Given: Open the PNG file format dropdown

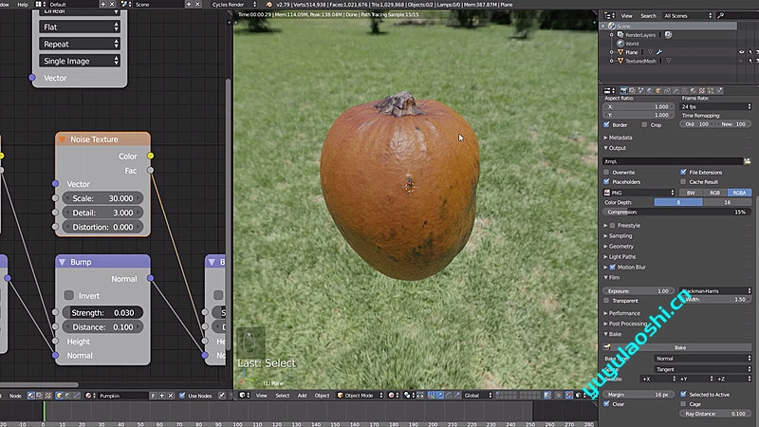Looking at the screenshot, I should [639, 193].
